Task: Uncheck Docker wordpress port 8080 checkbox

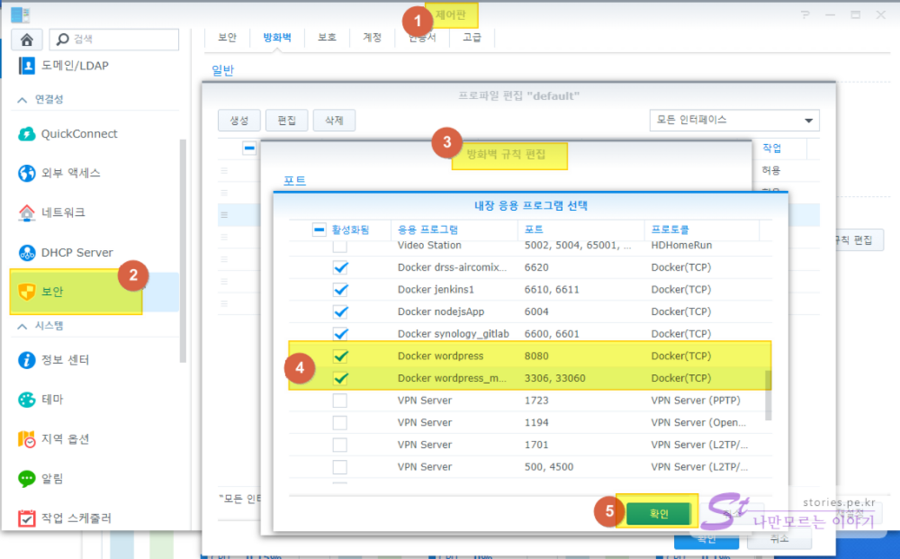Action: (x=340, y=356)
